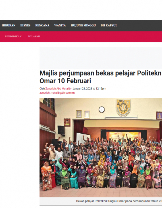Select RENCANA in the navigation bar
Screen dimensions: 162x208
click(x=42, y=25)
